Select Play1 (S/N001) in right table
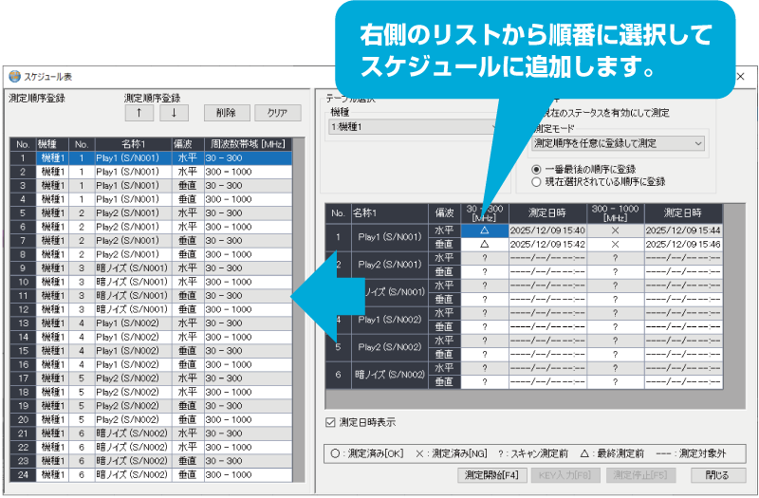Image resolution: width=759 pixels, height=498 pixels. [x=390, y=237]
